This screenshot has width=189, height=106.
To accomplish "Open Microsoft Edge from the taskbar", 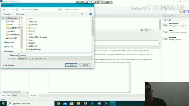I will 92,103.
